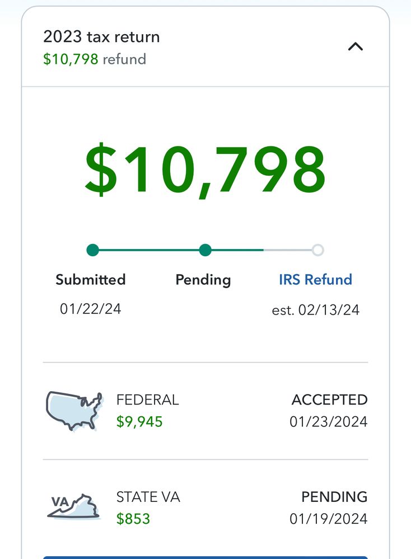411x559 pixels.
Task: Click the State VA refund amount $853
Action: click(x=133, y=519)
